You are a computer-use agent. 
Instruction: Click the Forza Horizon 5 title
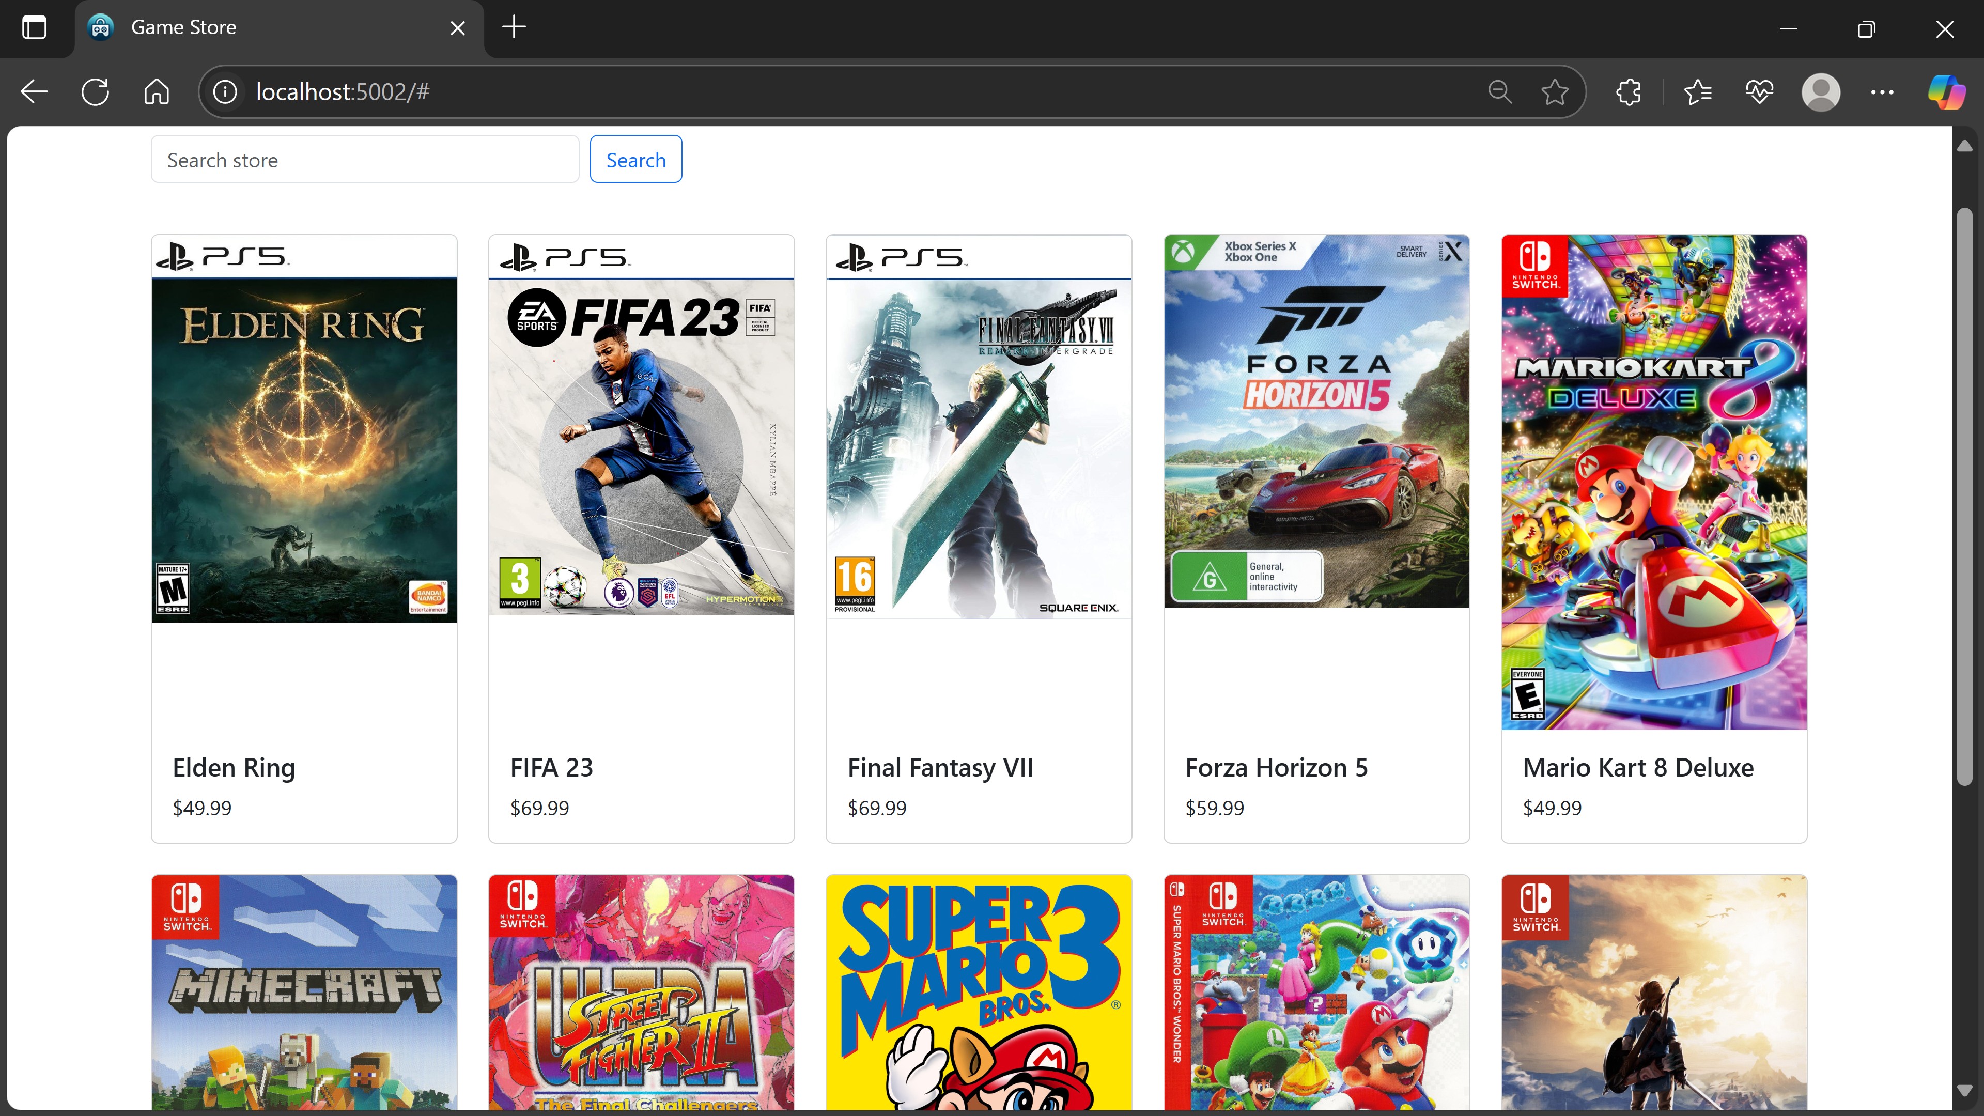tap(1277, 768)
